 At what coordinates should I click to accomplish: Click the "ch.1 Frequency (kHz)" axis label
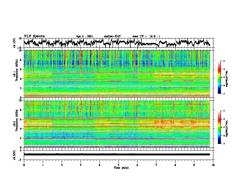pos(16,70)
